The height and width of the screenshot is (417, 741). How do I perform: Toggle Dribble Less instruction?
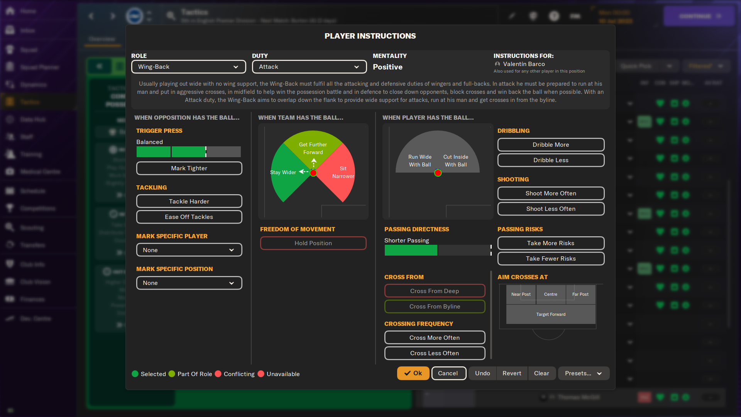click(x=551, y=160)
